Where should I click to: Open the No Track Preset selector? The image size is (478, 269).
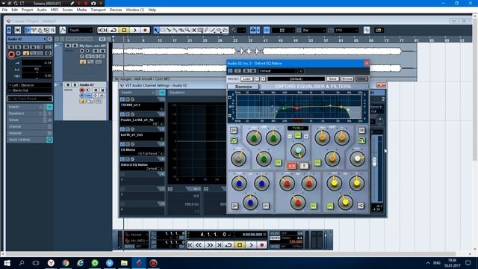[30, 99]
